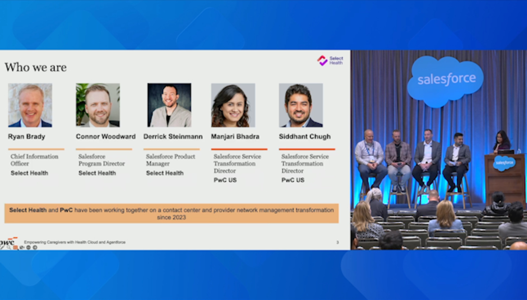Click the camera/captions icon in slideshow toolbar
The width and height of the screenshot is (527, 300).
tap(22, 247)
